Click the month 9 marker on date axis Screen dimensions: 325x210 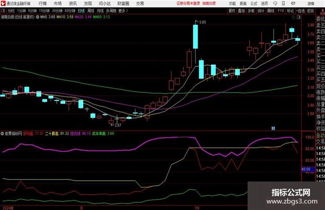[82, 208]
